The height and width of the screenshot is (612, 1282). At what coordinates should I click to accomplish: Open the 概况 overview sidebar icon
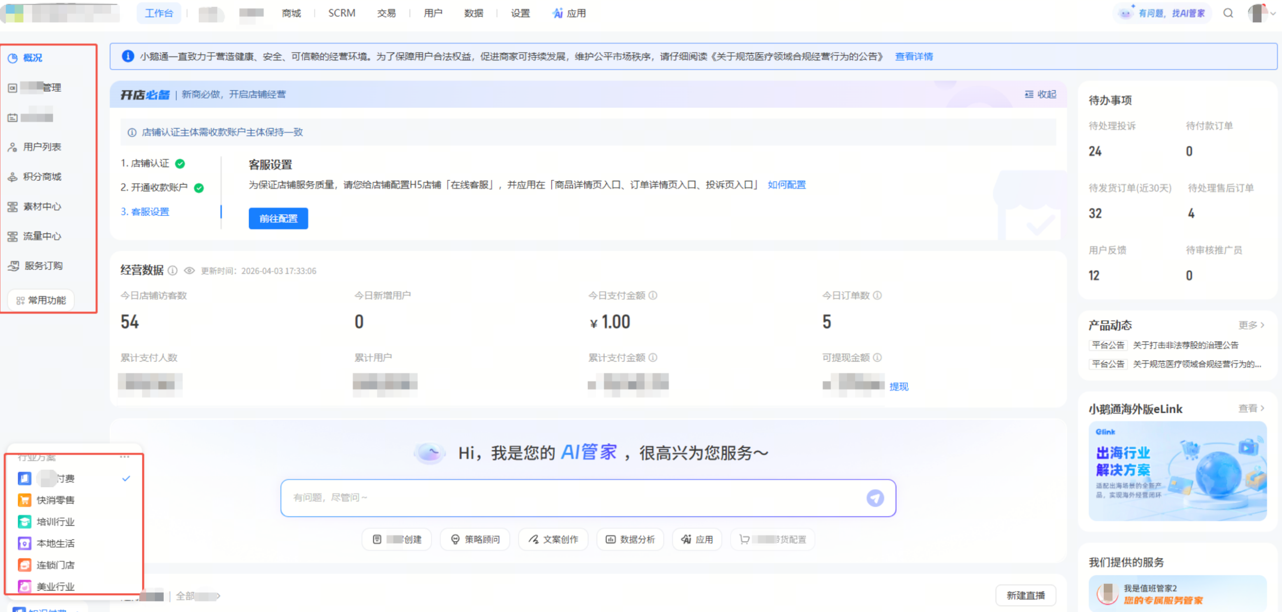(x=12, y=58)
